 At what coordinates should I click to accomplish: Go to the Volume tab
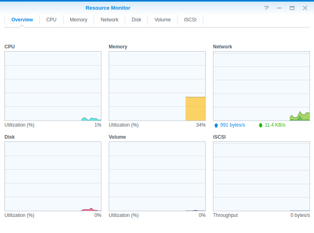[162, 20]
